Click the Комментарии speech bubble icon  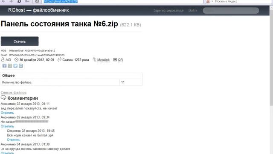[x=3, y=98]
